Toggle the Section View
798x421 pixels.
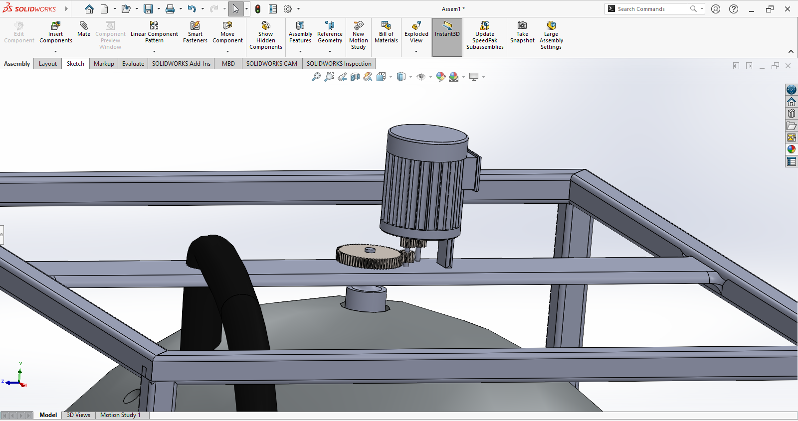point(355,77)
